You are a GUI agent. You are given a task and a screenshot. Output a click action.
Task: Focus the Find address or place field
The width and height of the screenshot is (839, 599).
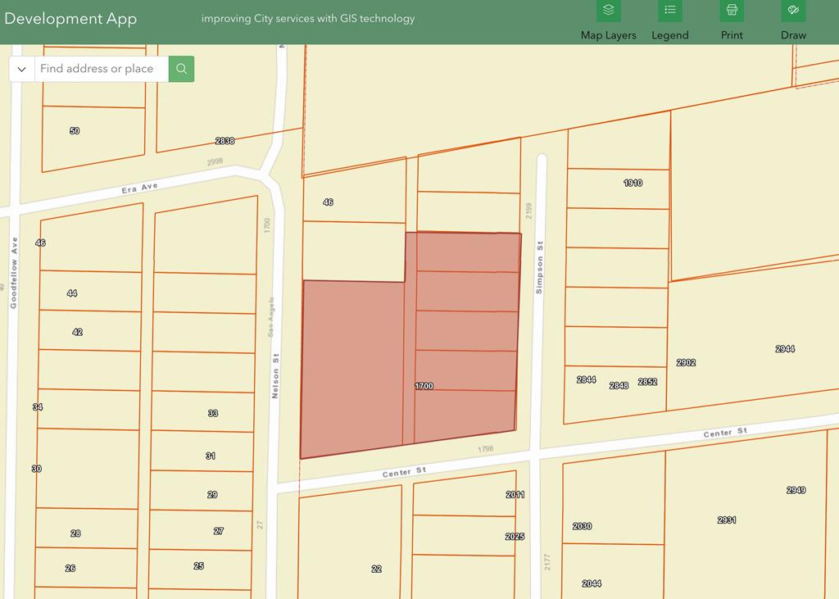tap(101, 69)
